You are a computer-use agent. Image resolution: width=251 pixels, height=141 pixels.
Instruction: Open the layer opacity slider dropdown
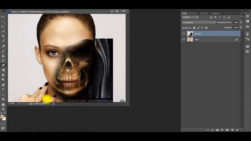241,23
